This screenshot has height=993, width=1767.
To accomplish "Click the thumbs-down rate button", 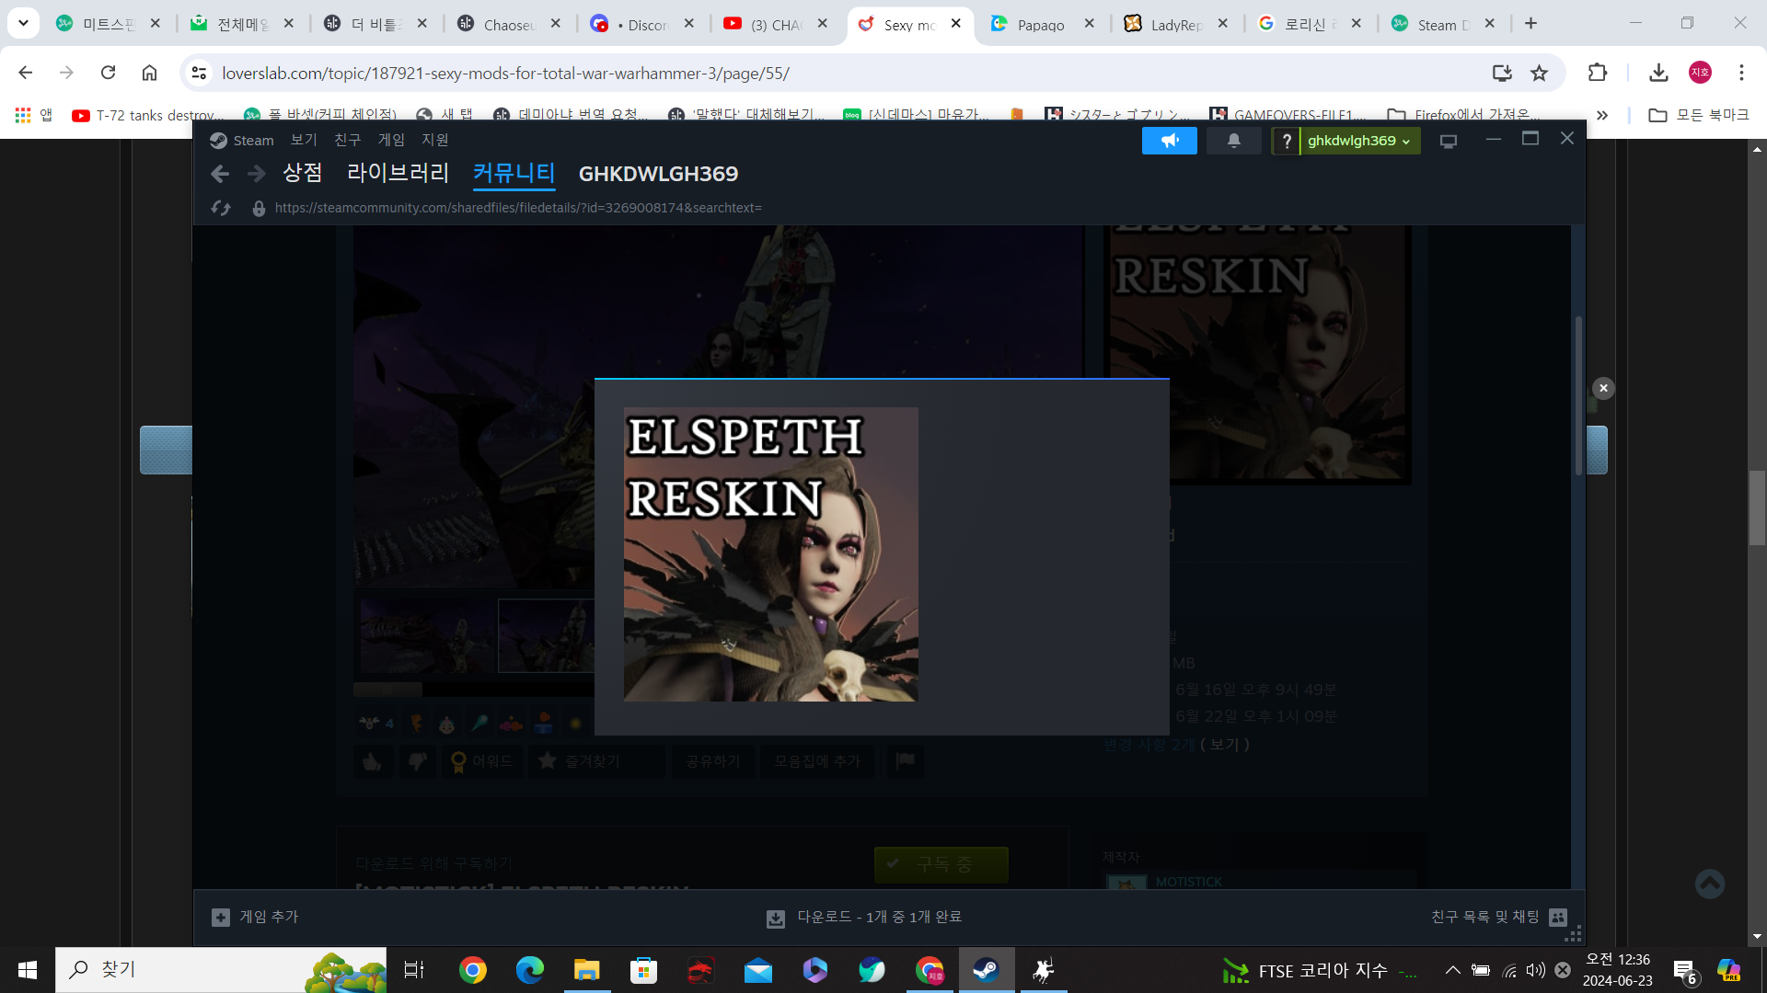I will 417,761.
